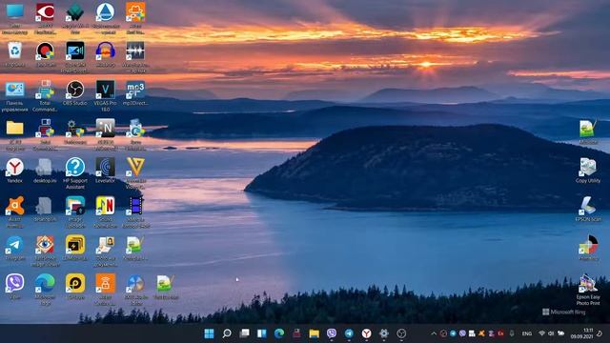Expand the hidden system tray icons chevron
The height and width of the screenshot is (343, 610).
point(434,333)
